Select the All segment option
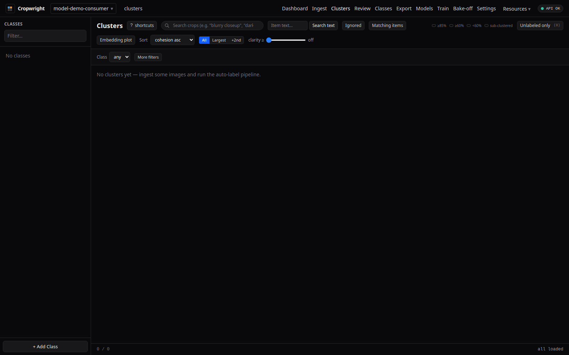 tap(204, 40)
